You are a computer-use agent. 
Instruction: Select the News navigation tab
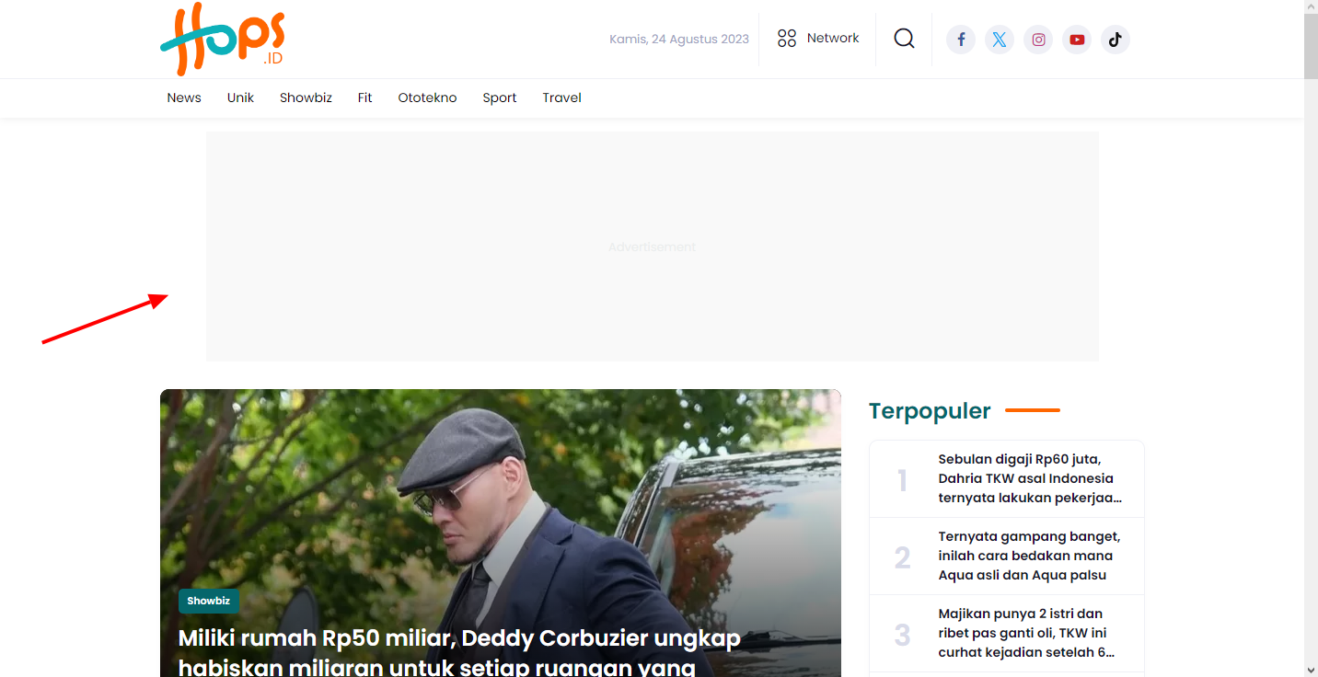[x=183, y=98]
